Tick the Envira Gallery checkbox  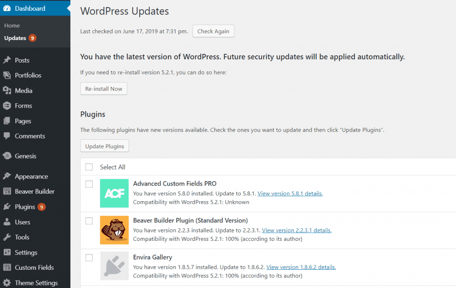tap(89, 258)
